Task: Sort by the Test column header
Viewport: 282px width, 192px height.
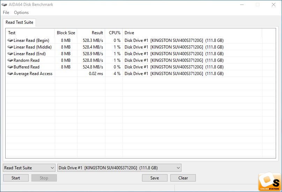Action: (x=30, y=33)
